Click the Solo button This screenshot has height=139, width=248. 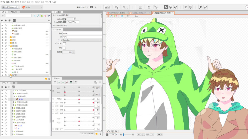(x=136, y=16)
